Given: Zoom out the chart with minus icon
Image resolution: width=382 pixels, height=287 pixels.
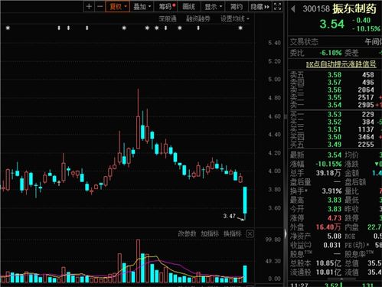Looking at the screenshot, I should (100, 7).
